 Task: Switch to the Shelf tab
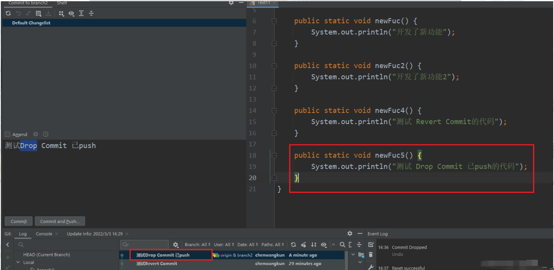62,3
